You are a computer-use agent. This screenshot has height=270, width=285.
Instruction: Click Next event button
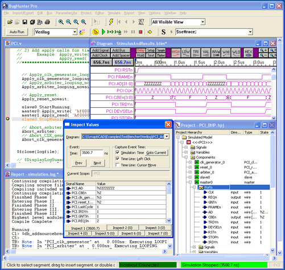tap(97, 163)
